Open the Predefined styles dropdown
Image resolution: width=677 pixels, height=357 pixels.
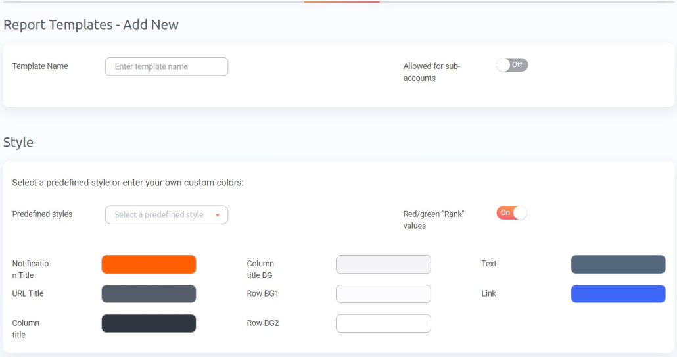[x=166, y=214]
